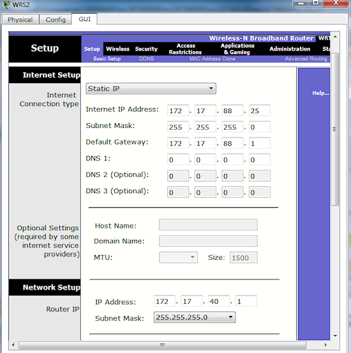Click the WRS2 window title icon
Screen dimensions: 351x353
6,4
